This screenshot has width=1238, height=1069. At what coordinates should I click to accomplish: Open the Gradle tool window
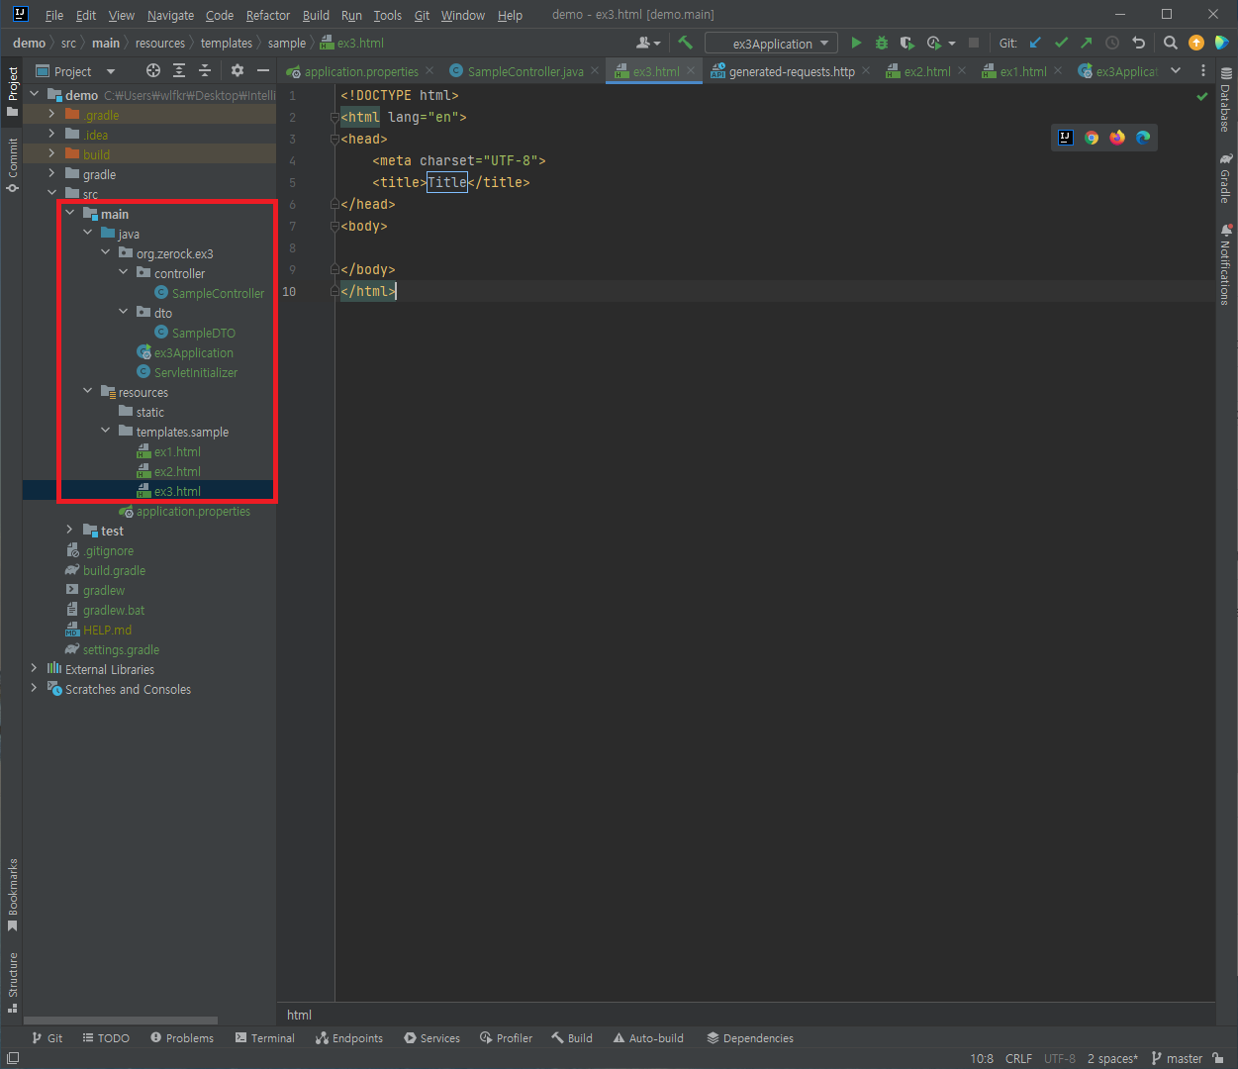[1226, 177]
